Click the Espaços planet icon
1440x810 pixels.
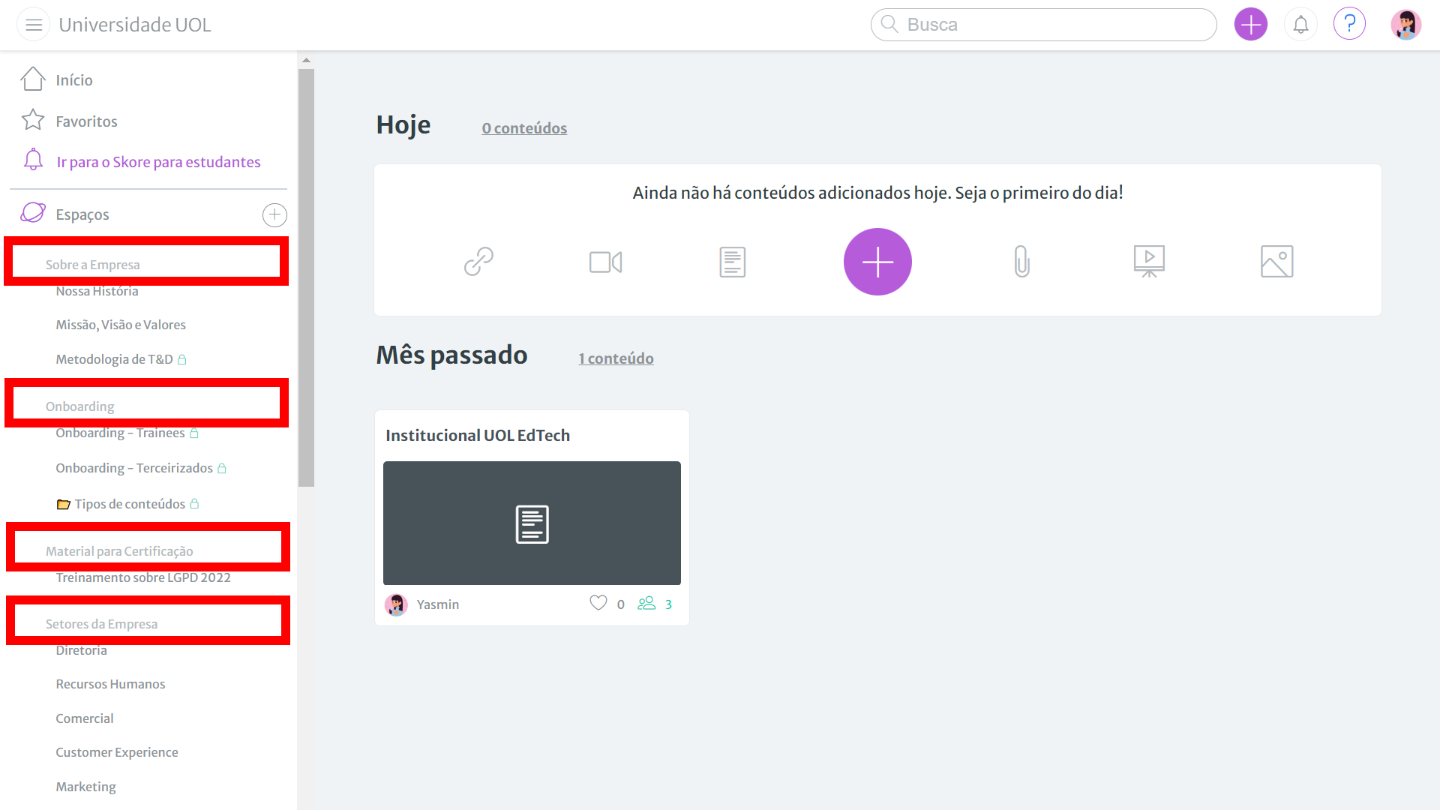(x=33, y=213)
